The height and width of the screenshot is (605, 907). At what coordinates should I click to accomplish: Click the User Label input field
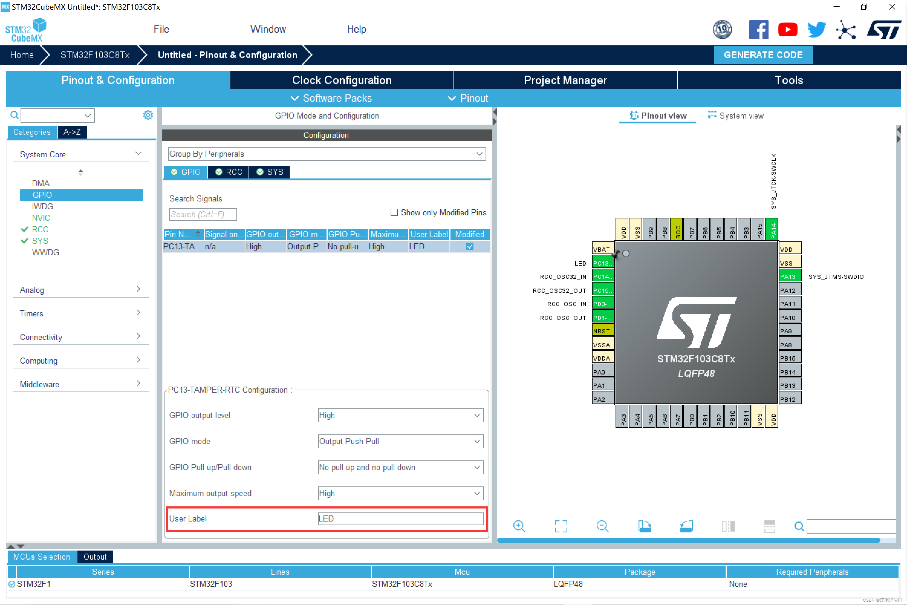pyautogui.click(x=400, y=519)
